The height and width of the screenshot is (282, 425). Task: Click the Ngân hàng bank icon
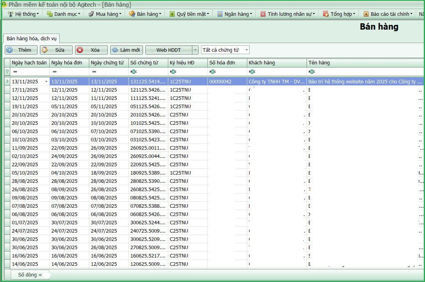click(220, 14)
